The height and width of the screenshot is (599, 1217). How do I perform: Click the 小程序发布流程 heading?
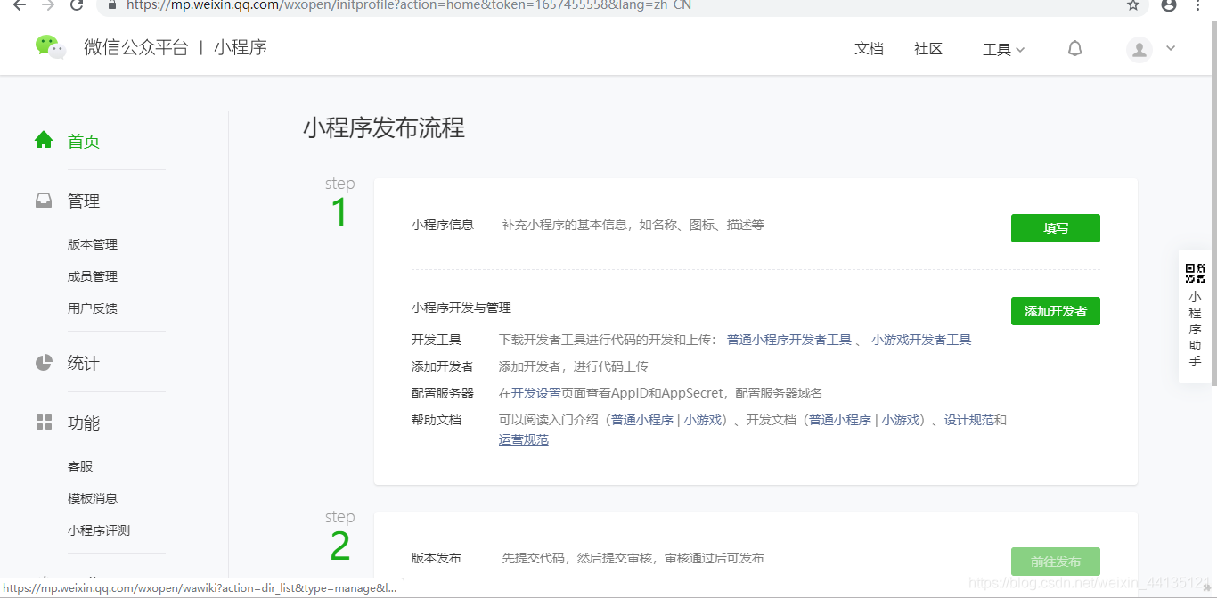[384, 128]
